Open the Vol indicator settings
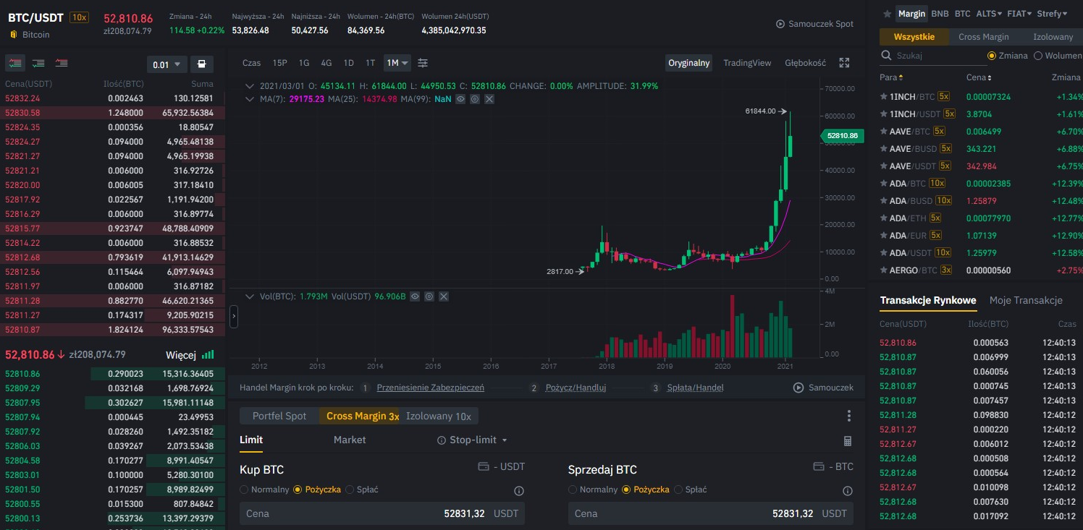The height and width of the screenshot is (530, 1083). click(429, 296)
